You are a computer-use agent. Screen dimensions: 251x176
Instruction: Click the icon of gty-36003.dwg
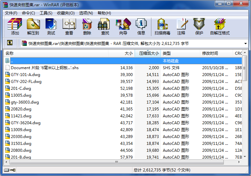pos(7,102)
